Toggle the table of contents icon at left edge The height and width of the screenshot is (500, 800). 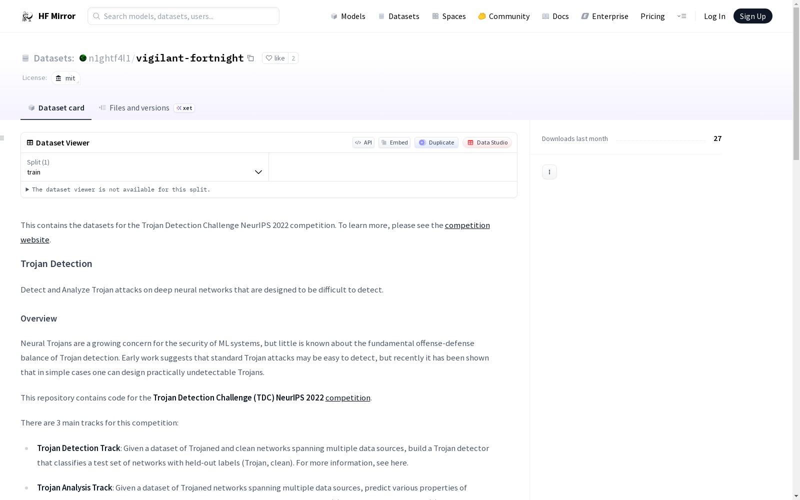[2, 138]
